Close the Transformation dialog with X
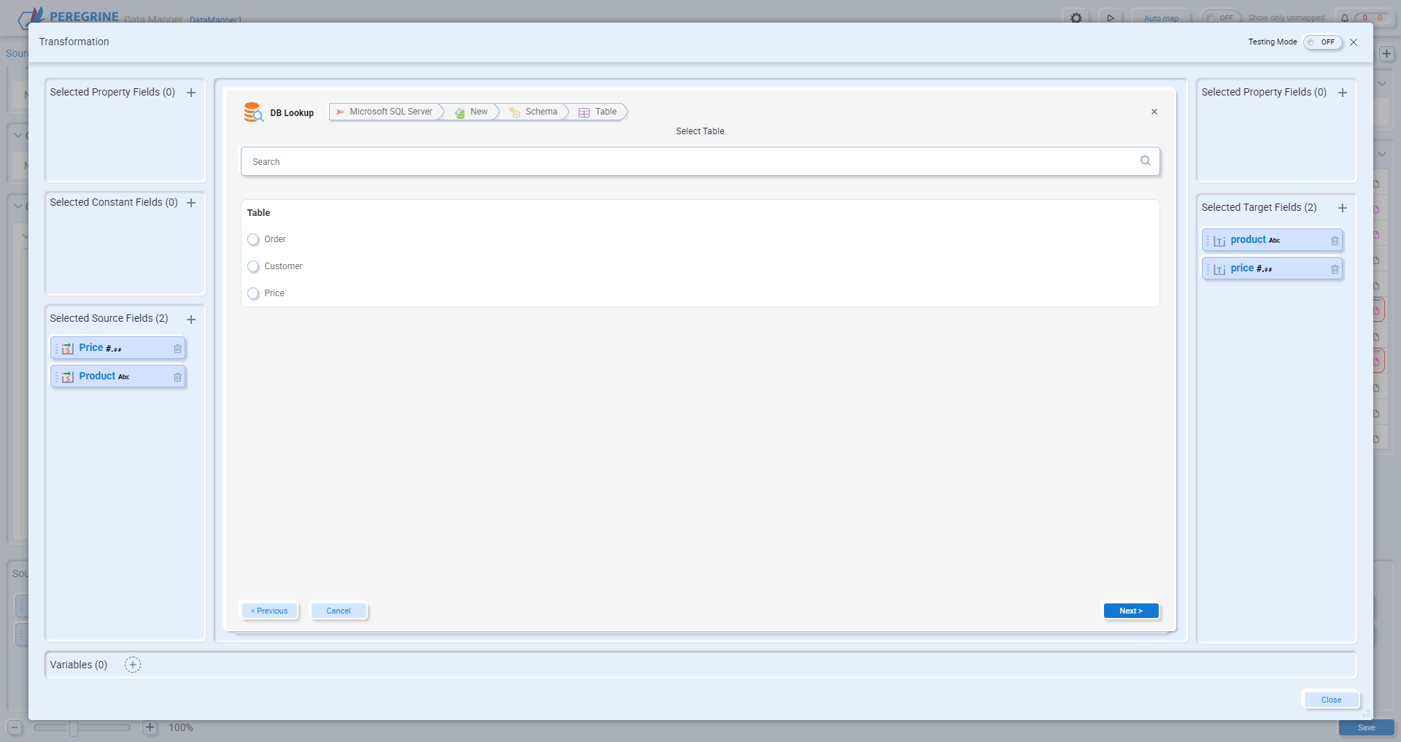 click(x=1354, y=42)
